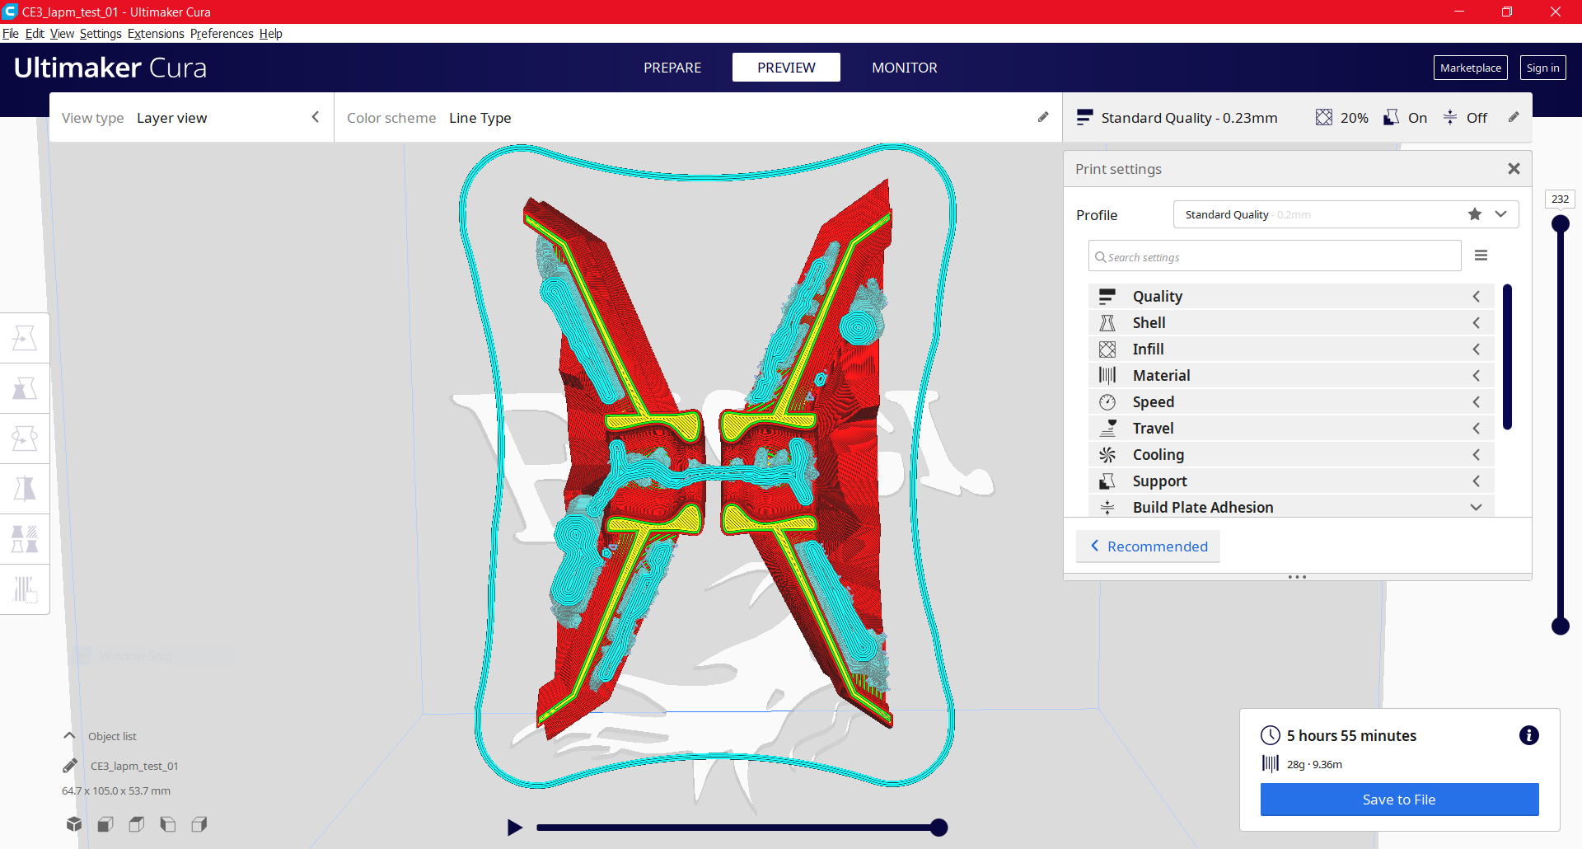Click the color scheme edit pencil icon

coord(1043,117)
